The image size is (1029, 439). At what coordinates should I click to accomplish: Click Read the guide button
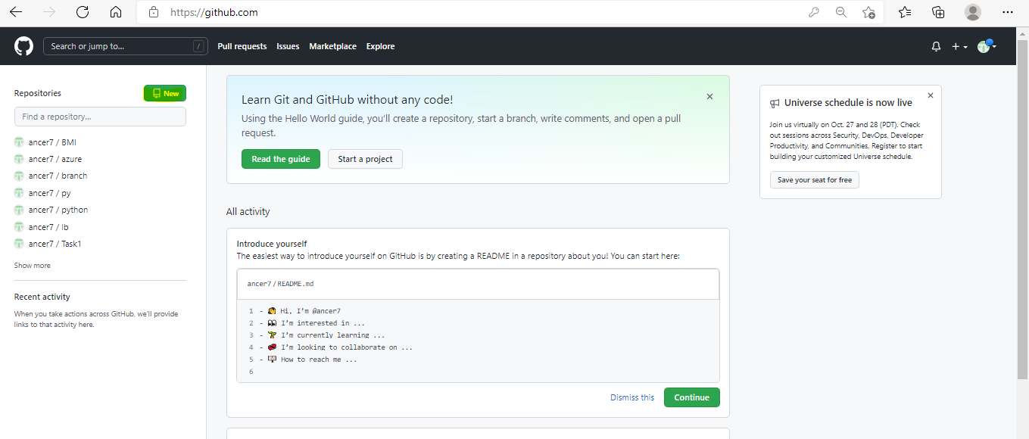coord(281,159)
